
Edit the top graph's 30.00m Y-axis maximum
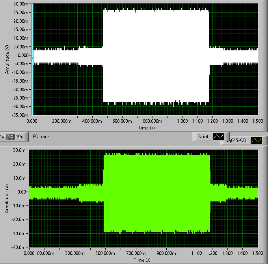tap(20, 4)
